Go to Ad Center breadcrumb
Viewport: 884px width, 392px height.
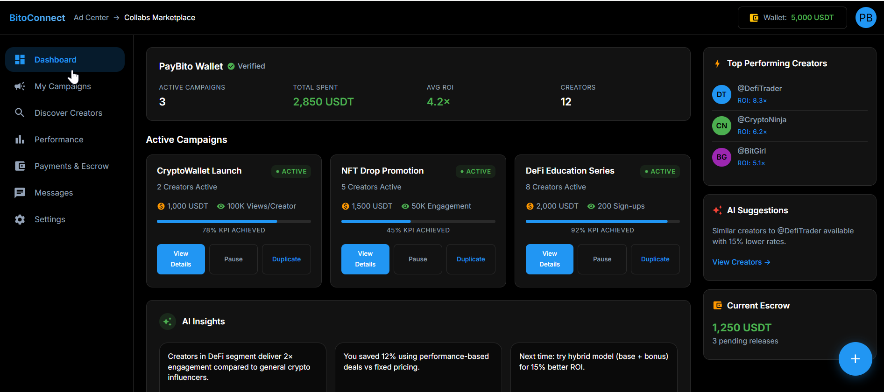point(91,18)
